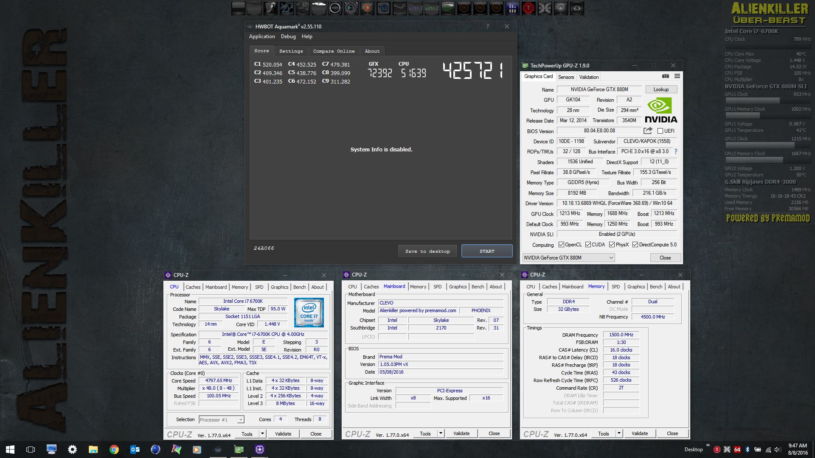The image size is (815, 458).
Task: Toggle the CUDA checkbox
Action: (588, 245)
